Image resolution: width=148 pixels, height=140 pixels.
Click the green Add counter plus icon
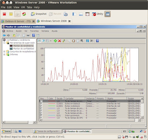point(55,41)
